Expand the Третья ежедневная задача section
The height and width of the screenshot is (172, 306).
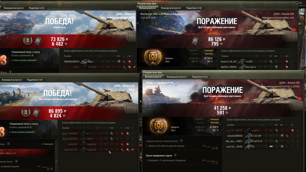[175, 155]
